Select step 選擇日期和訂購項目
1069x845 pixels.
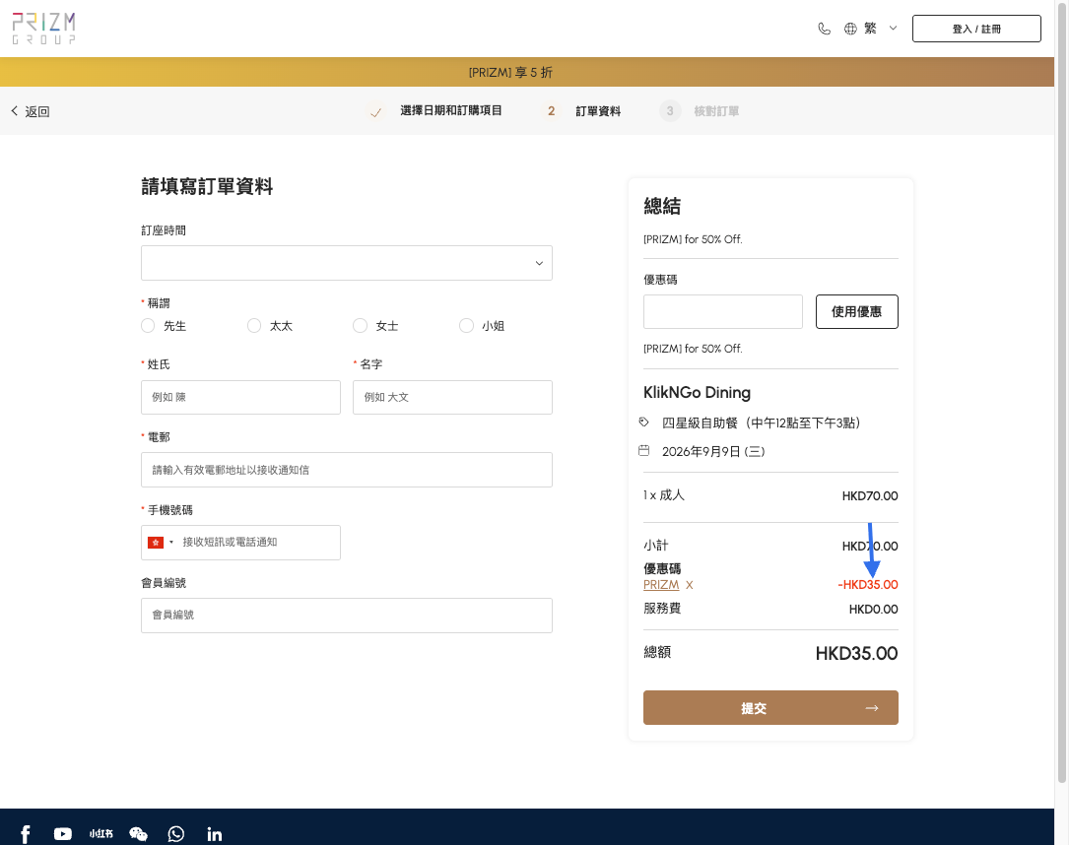point(450,110)
